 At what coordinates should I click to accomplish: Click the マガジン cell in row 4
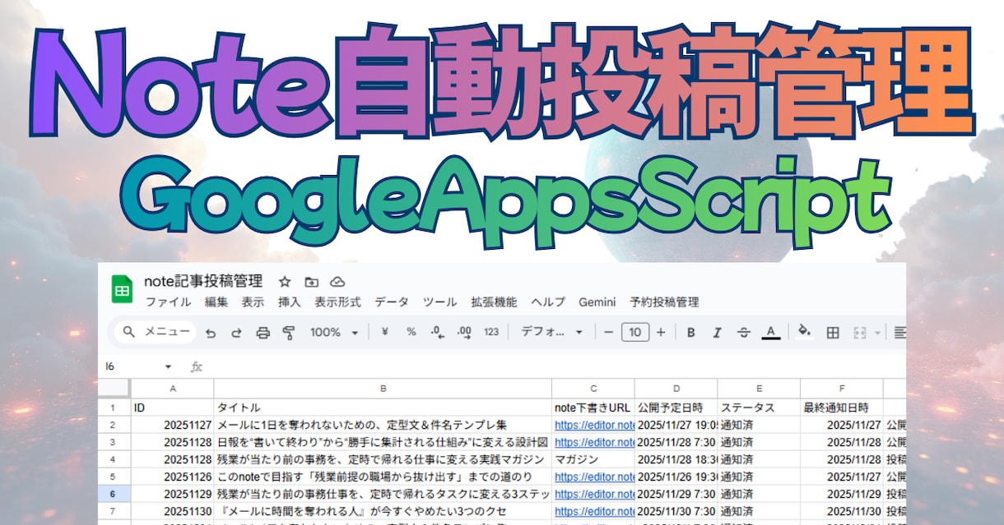point(593,460)
